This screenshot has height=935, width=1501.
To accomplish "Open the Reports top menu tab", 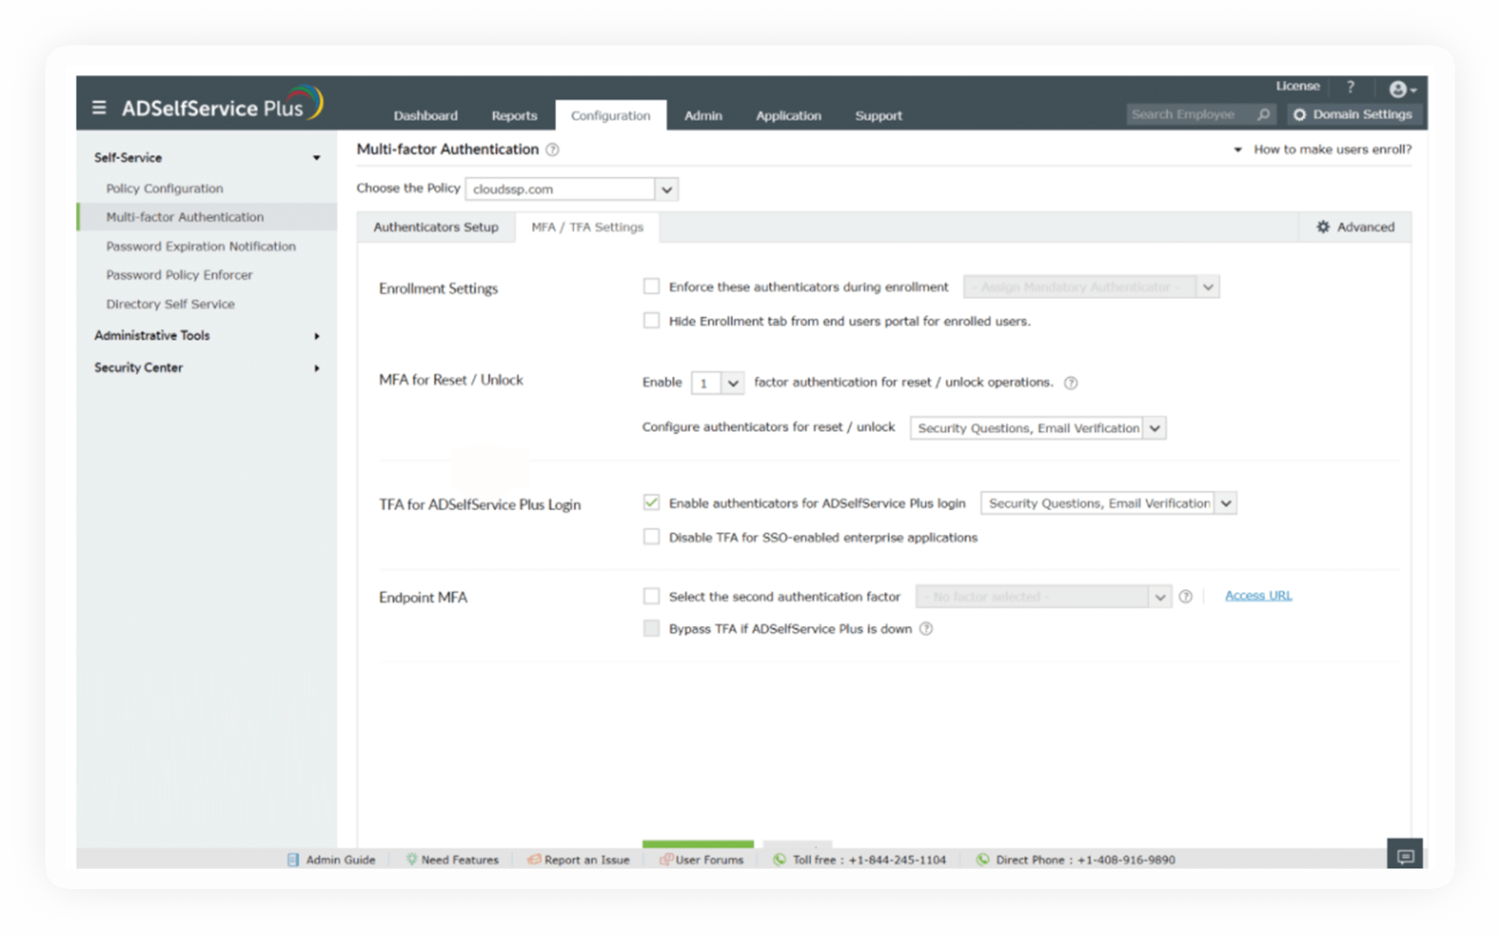I will (x=514, y=115).
